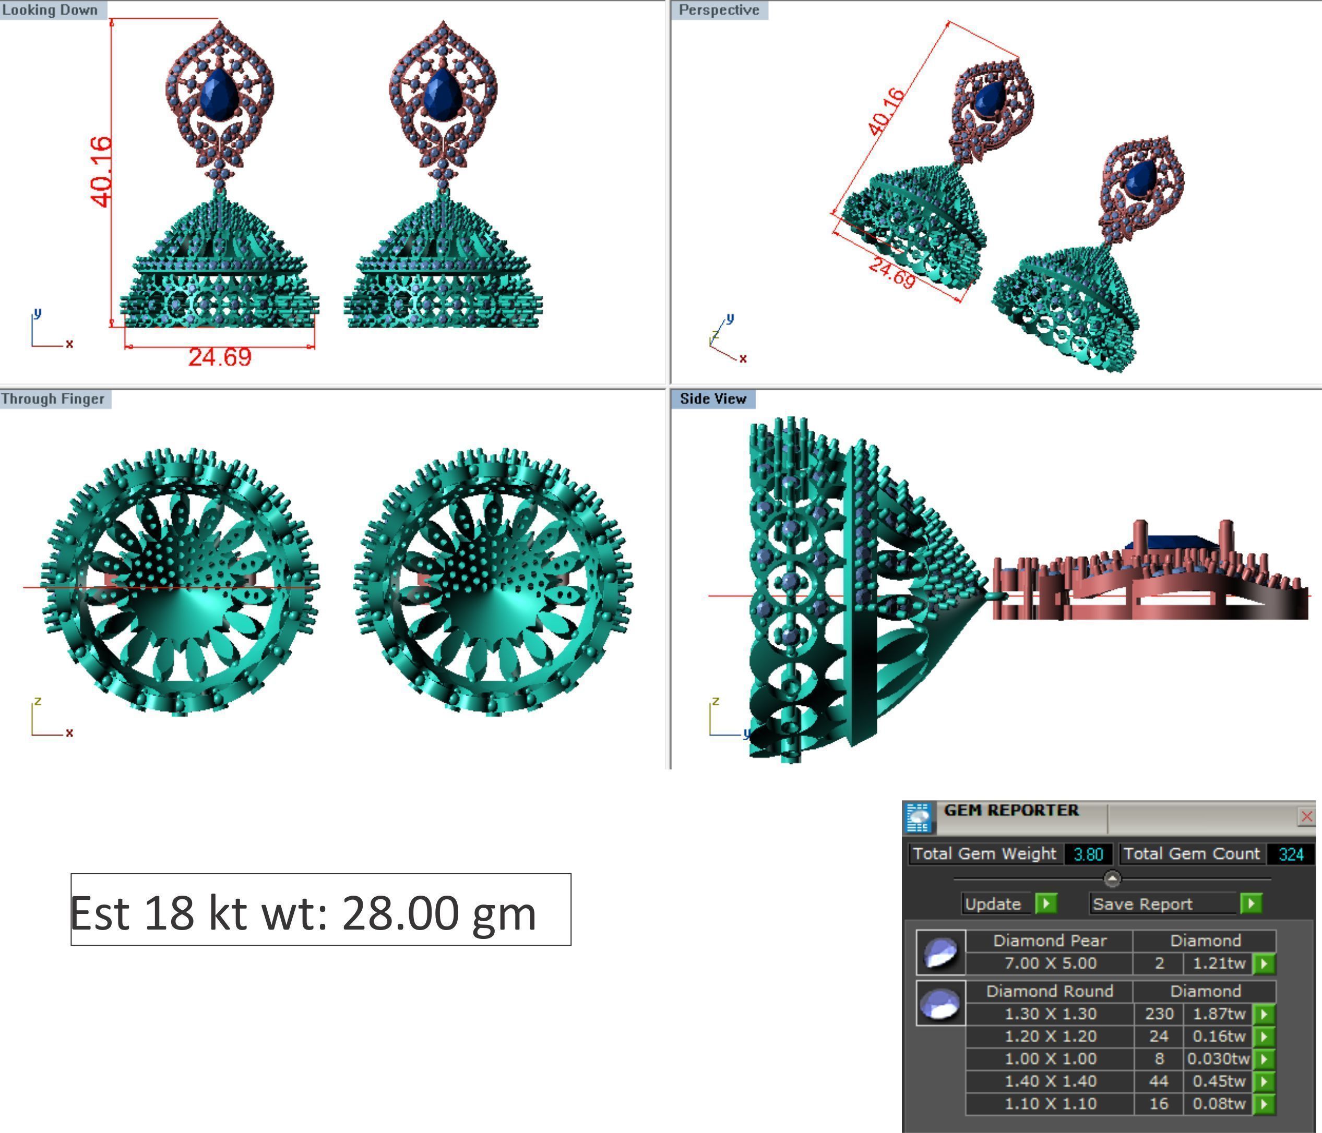Click the 0.45tw weight cell
Viewport: 1322px width, 1133px height.
(1218, 1081)
